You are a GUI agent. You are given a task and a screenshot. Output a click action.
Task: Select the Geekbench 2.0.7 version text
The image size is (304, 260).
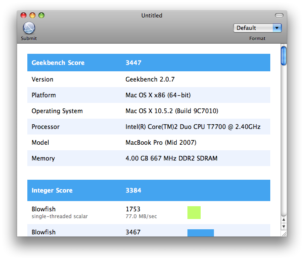tap(150, 79)
